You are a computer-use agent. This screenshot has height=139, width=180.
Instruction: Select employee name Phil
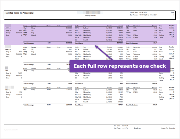[x=7, y=71]
